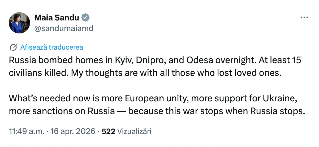Click the Afișează traducerea link
Viewport: 319px width, 147px height.
click(51, 47)
